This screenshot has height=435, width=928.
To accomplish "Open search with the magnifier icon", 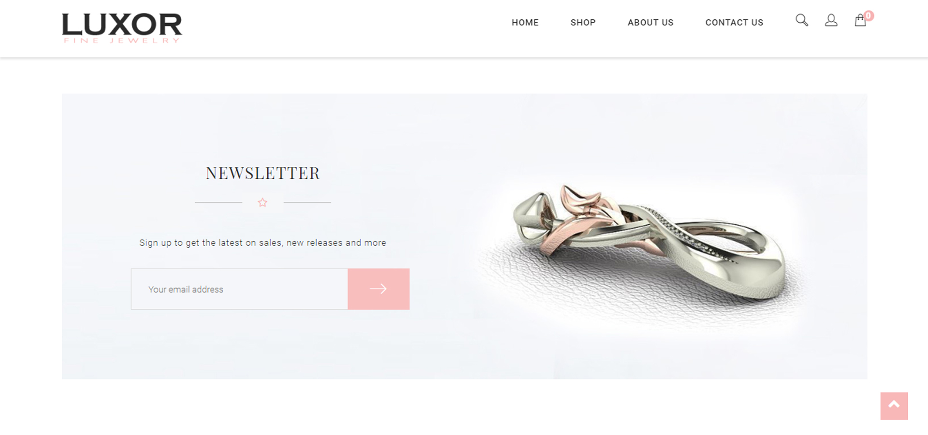I will click(x=802, y=20).
